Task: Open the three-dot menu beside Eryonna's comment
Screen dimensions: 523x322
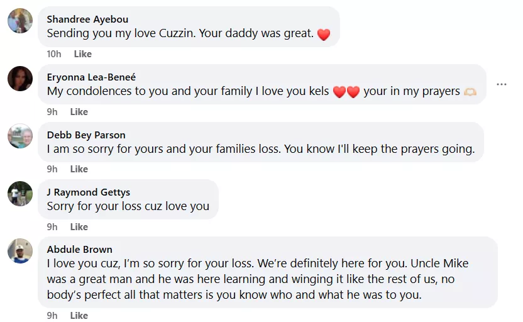Action: pyautogui.click(x=501, y=84)
